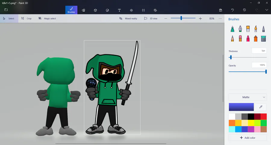The width and height of the screenshot is (271, 145).
Task: Pick the indigo color swatch
Action: click(x=245, y=129)
